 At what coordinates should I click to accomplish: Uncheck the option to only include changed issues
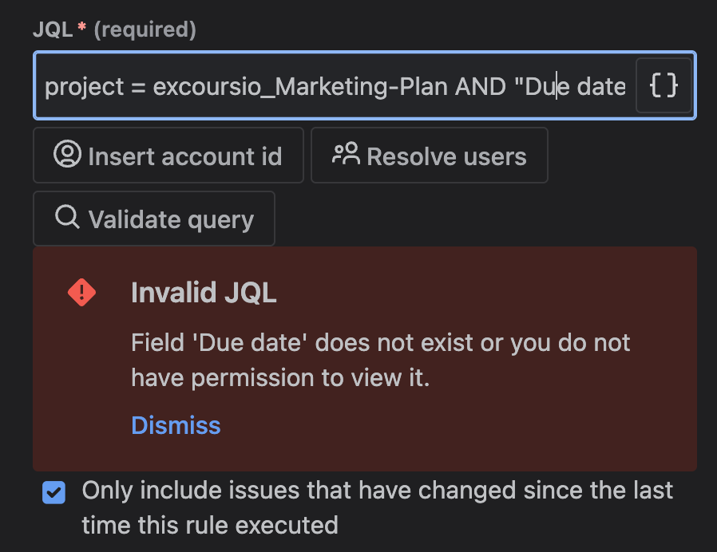pos(53,493)
